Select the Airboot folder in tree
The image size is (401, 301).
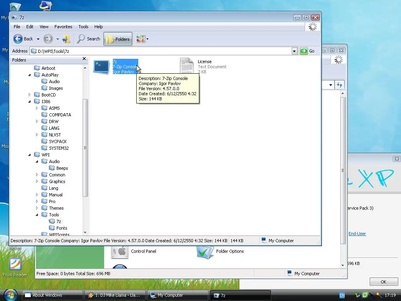tap(48, 68)
